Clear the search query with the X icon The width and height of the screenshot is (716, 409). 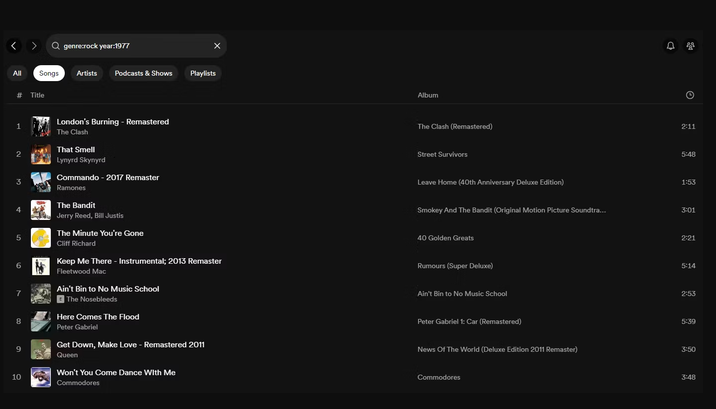217,46
